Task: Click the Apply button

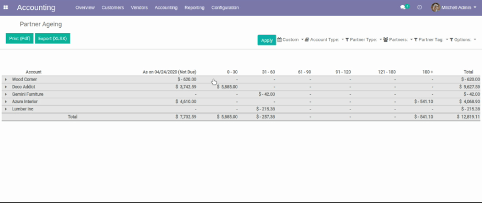Action: click(267, 40)
